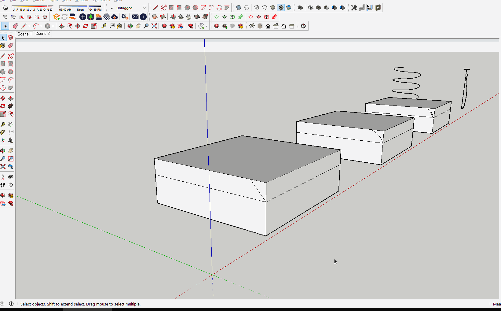This screenshot has width=501, height=311.
Task: Select the Look Around eye tool
Action: (x=11, y=177)
